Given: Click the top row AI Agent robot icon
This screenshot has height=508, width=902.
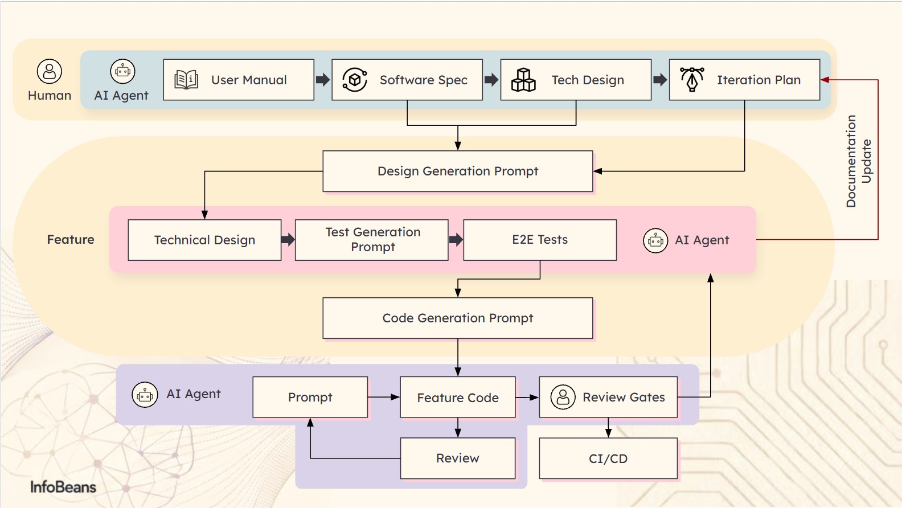Looking at the screenshot, I should [122, 72].
